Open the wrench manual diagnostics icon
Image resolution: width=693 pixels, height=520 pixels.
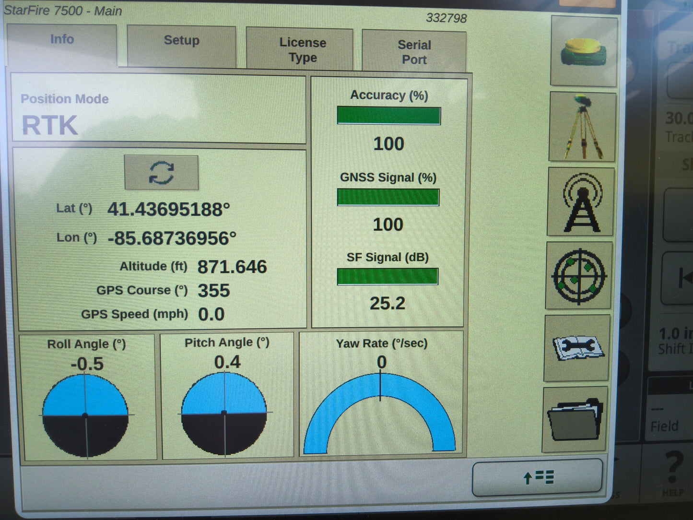click(x=577, y=348)
